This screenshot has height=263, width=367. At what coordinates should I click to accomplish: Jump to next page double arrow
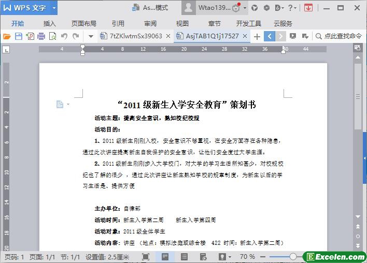[x=358, y=246]
